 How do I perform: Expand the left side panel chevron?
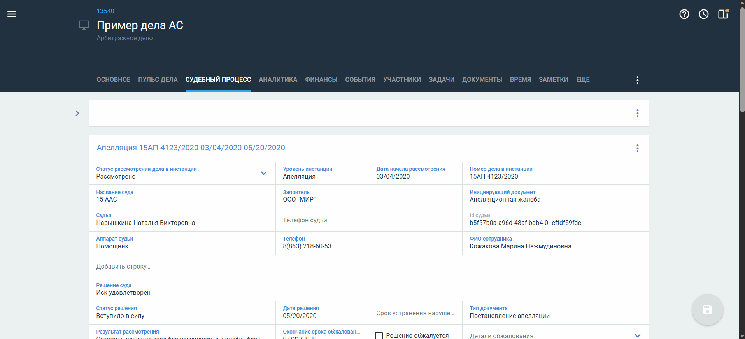(77, 113)
